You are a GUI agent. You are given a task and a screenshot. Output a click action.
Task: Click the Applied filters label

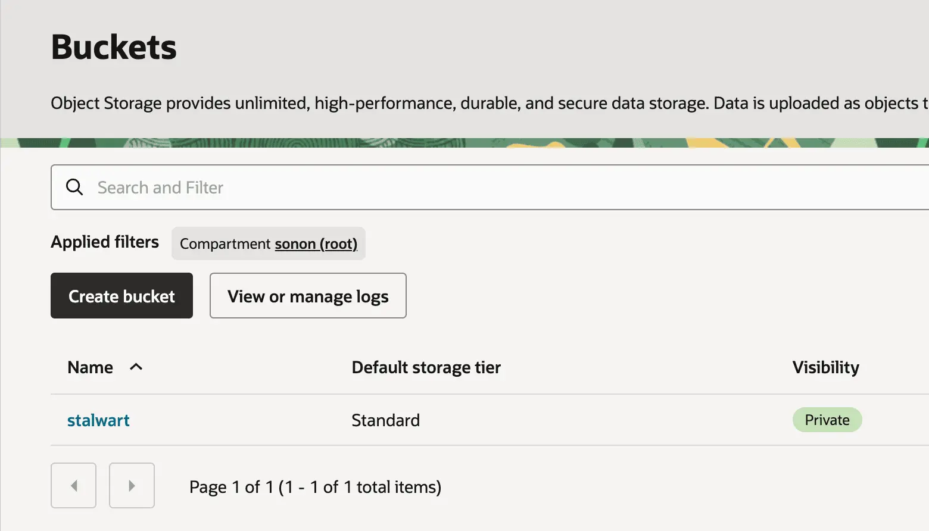point(105,242)
